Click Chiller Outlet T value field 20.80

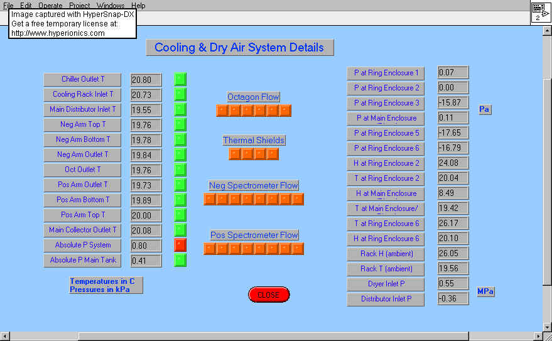click(x=146, y=80)
